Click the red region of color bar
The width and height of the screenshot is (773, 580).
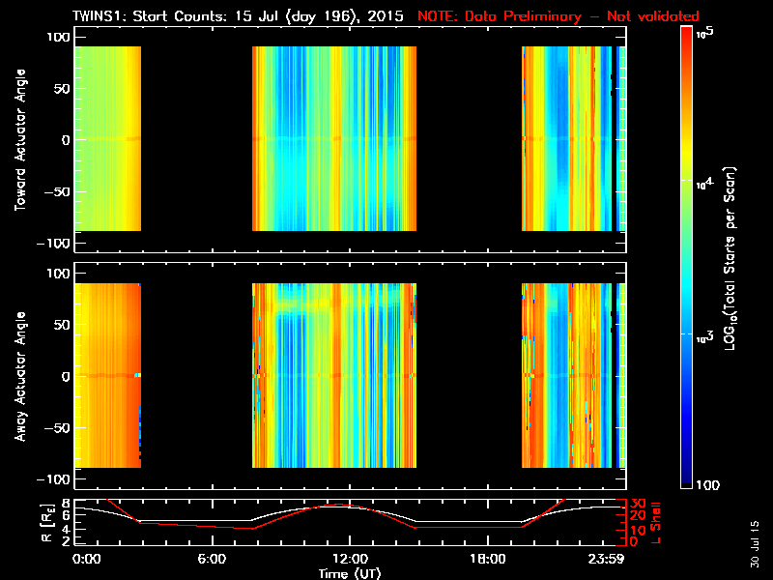click(687, 42)
